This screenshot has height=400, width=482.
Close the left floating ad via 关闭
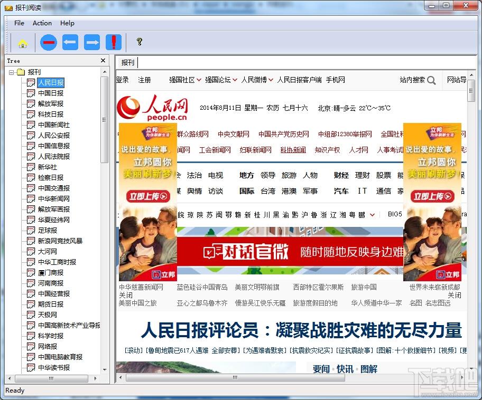125,295
